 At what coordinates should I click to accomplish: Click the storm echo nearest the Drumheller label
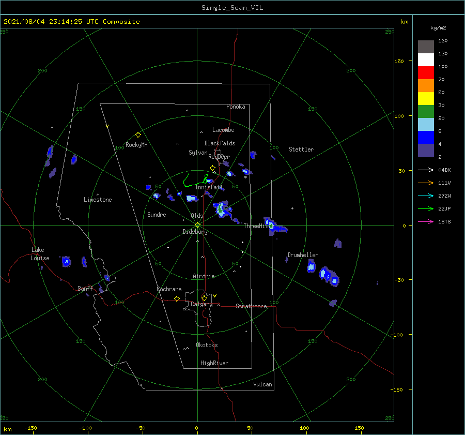(x=311, y=266)
